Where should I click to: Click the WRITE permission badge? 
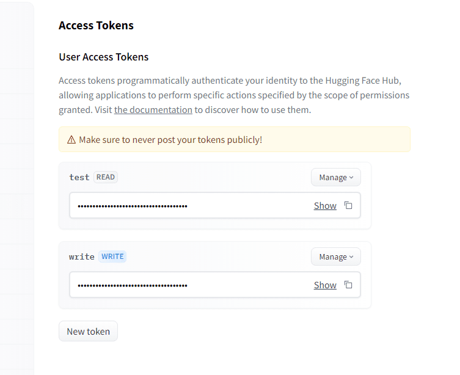click(112, 257)
